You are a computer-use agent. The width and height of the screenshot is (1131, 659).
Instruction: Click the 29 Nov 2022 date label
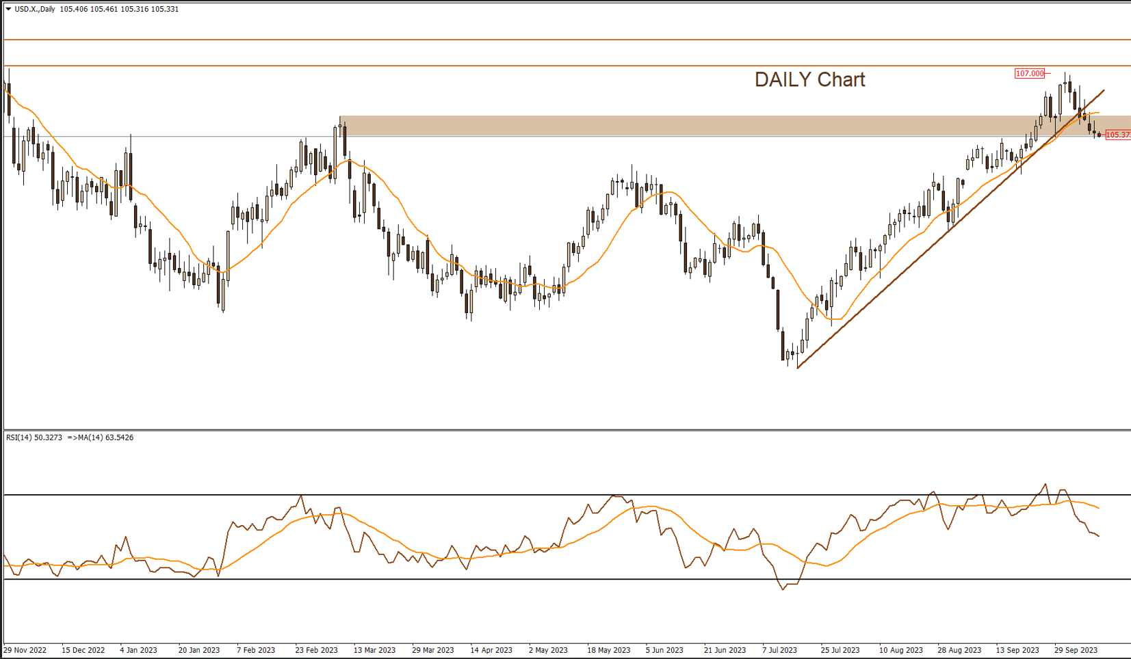click(25, 650)
